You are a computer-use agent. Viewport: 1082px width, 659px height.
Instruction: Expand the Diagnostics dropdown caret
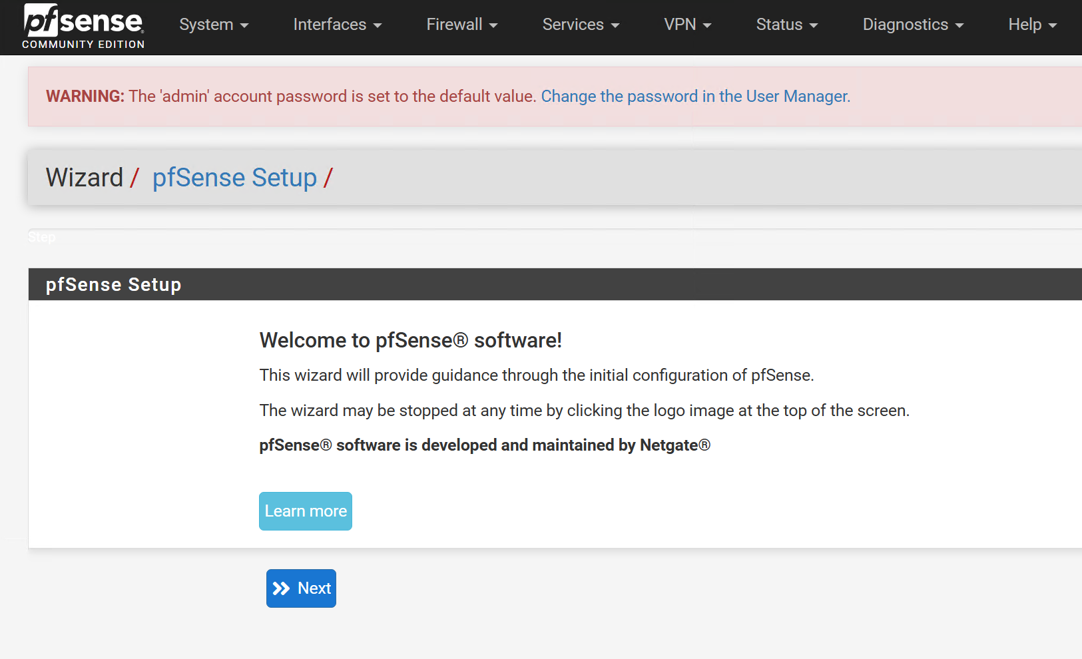point(959,26)
